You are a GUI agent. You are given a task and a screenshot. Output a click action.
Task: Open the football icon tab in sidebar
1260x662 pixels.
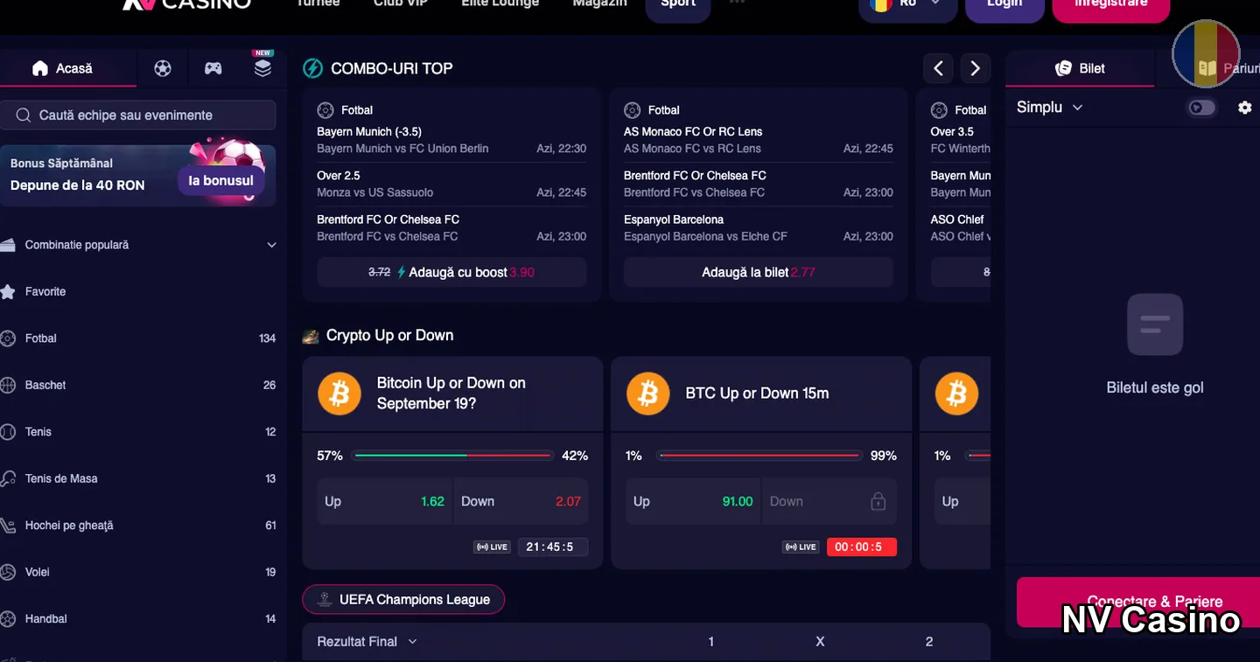click(x=163, y=68)
